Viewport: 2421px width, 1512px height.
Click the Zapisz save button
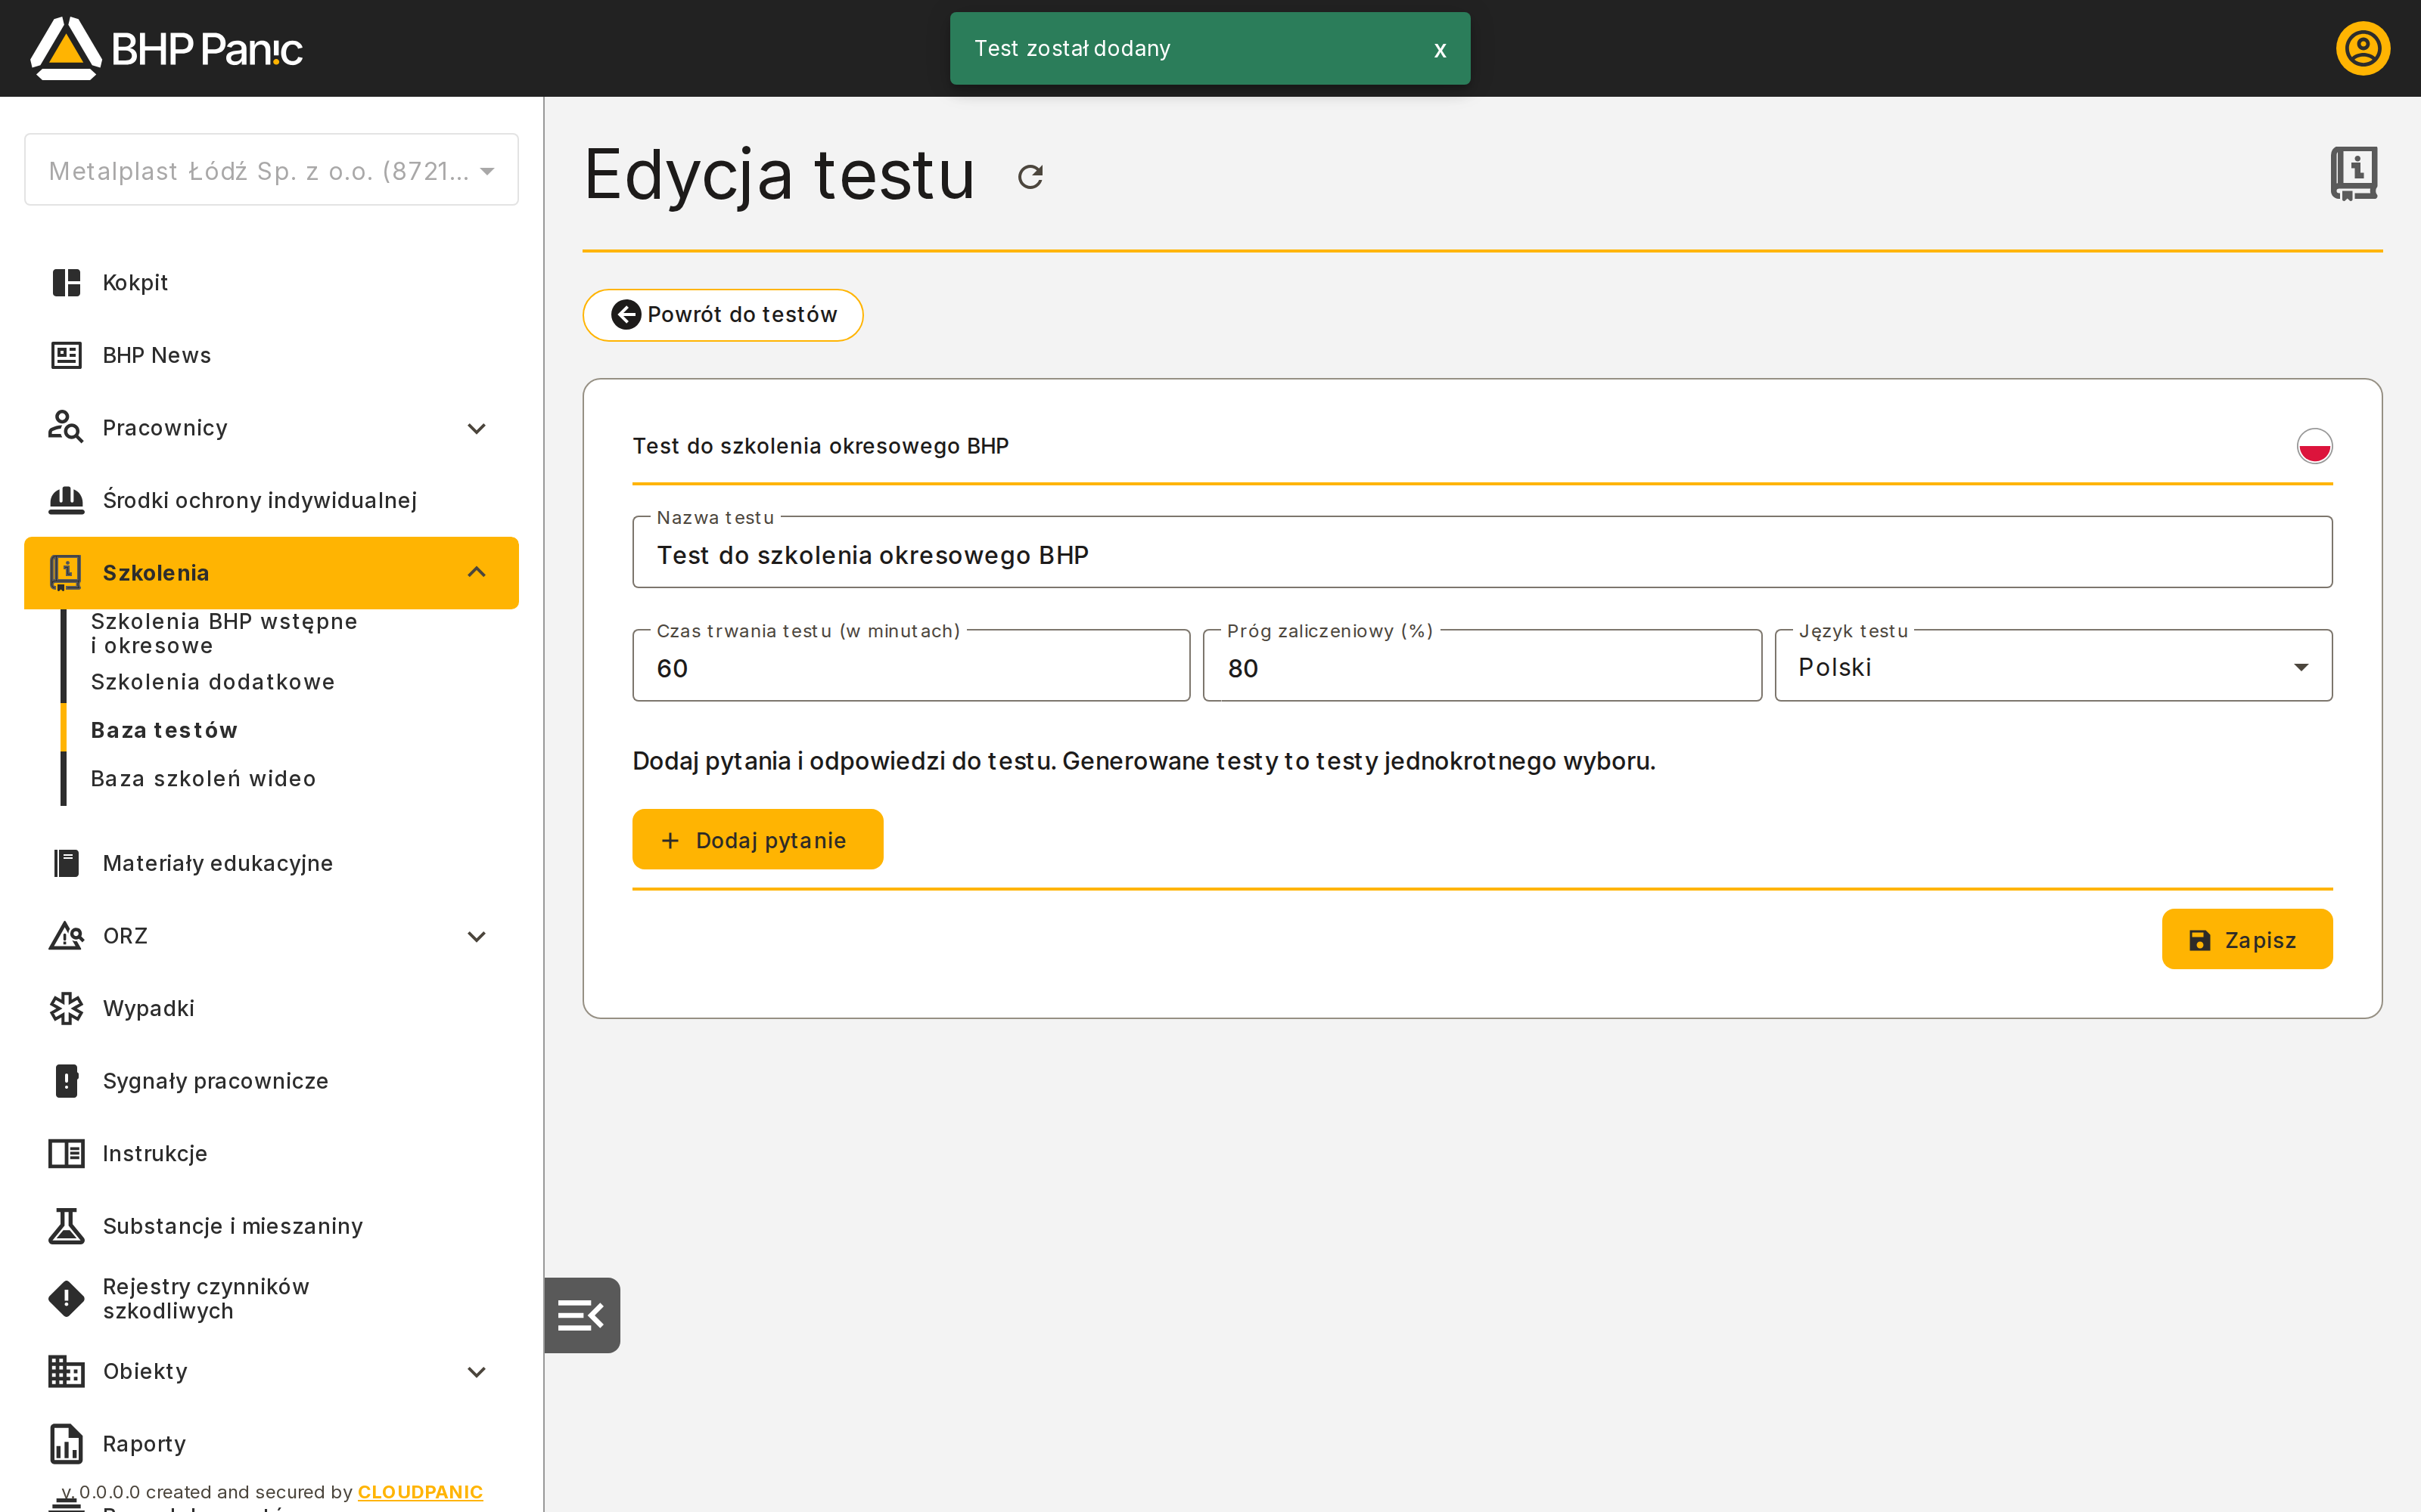click(x=2246, y=940)
